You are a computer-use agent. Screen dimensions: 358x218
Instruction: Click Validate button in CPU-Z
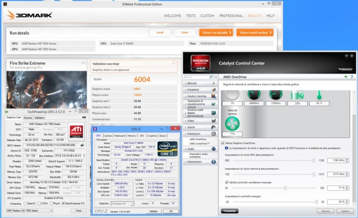click(153, 211)
